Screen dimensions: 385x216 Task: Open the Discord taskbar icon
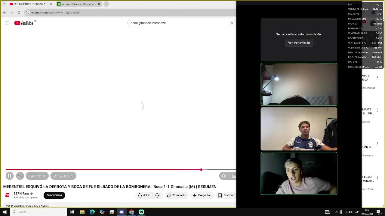pyautogui.click(x=122, y=212)
